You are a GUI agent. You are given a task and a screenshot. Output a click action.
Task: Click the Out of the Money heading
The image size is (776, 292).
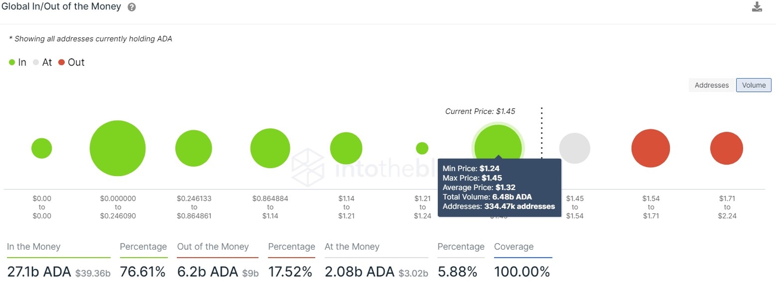[x=213, y=247]
